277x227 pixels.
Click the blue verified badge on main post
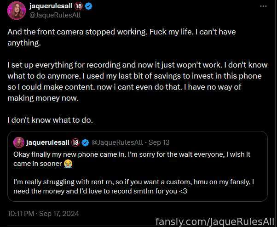click(88, 6)
